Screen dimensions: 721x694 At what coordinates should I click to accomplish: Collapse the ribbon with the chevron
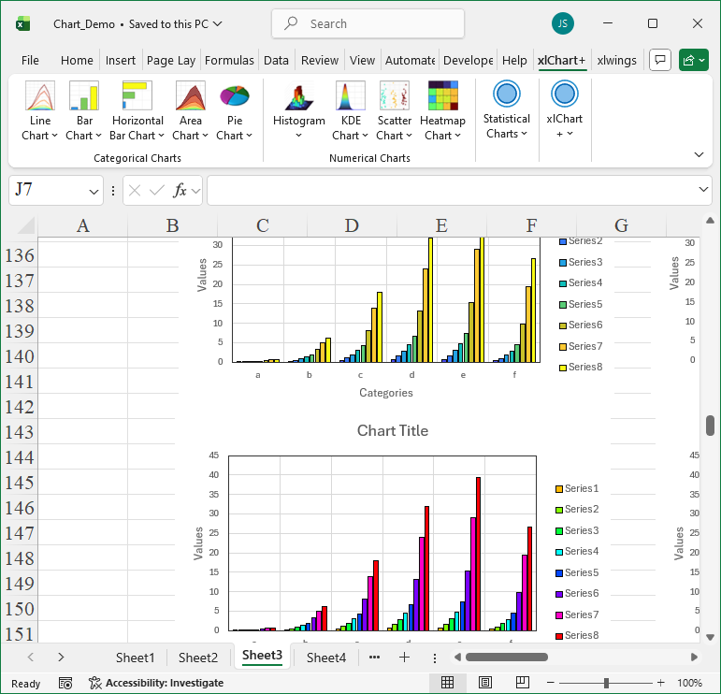699,154
